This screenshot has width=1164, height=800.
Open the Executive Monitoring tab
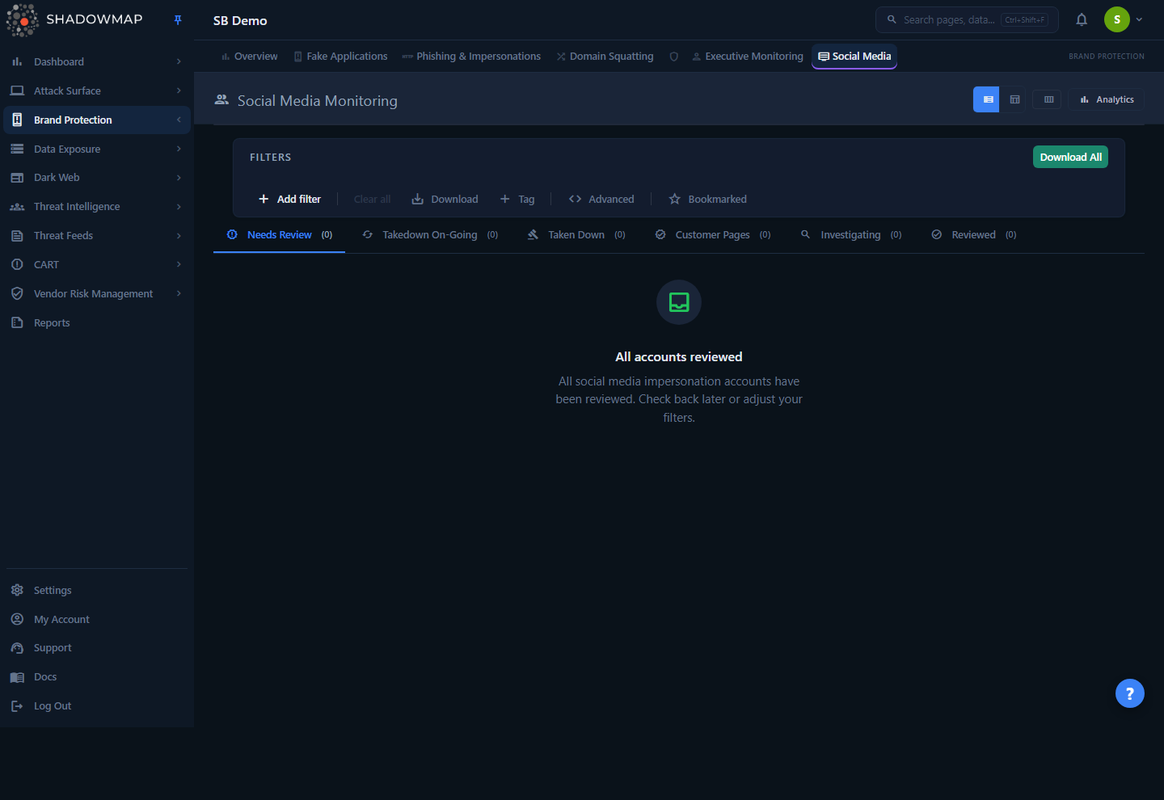pyautogui.click(x=748, y=57)
